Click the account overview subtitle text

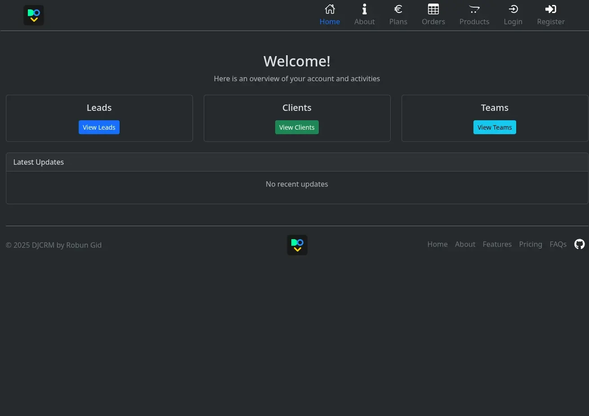[297, 79]
